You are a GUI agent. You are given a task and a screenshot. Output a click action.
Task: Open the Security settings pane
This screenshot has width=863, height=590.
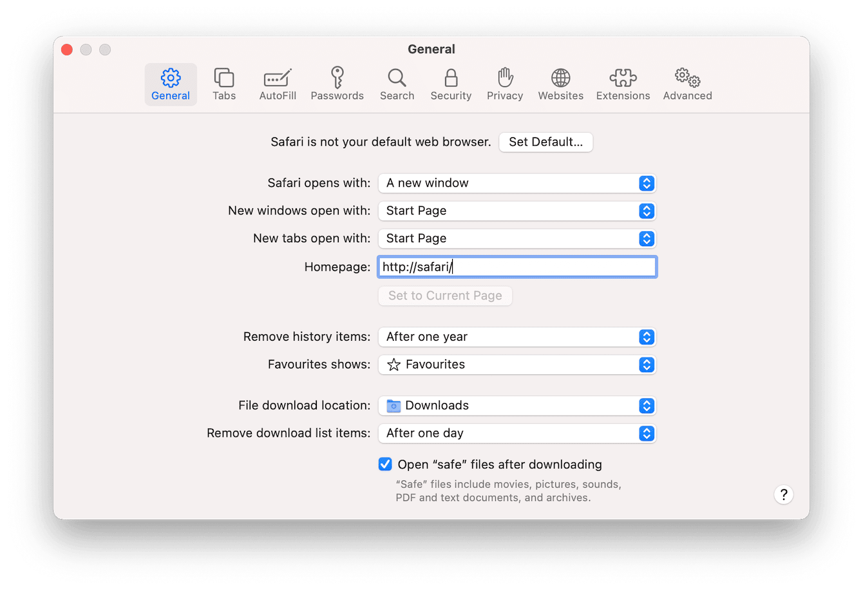[x=450, y=84]
